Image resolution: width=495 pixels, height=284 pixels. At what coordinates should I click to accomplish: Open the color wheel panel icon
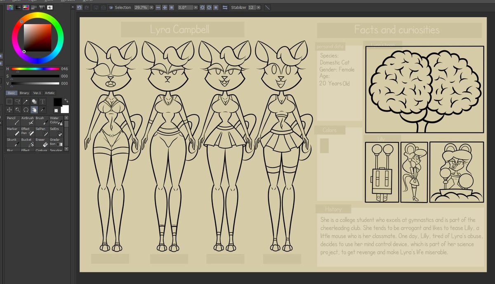click(x=10, y=7)
